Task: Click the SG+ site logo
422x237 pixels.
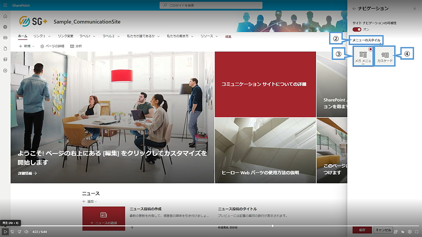Action: click(33, 21)
